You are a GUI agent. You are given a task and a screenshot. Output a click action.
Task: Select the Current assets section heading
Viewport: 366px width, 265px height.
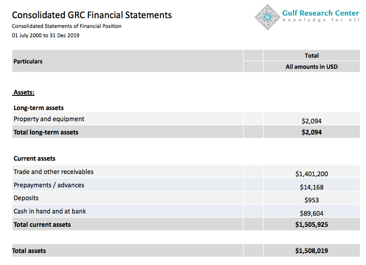(x=35, y=158)
